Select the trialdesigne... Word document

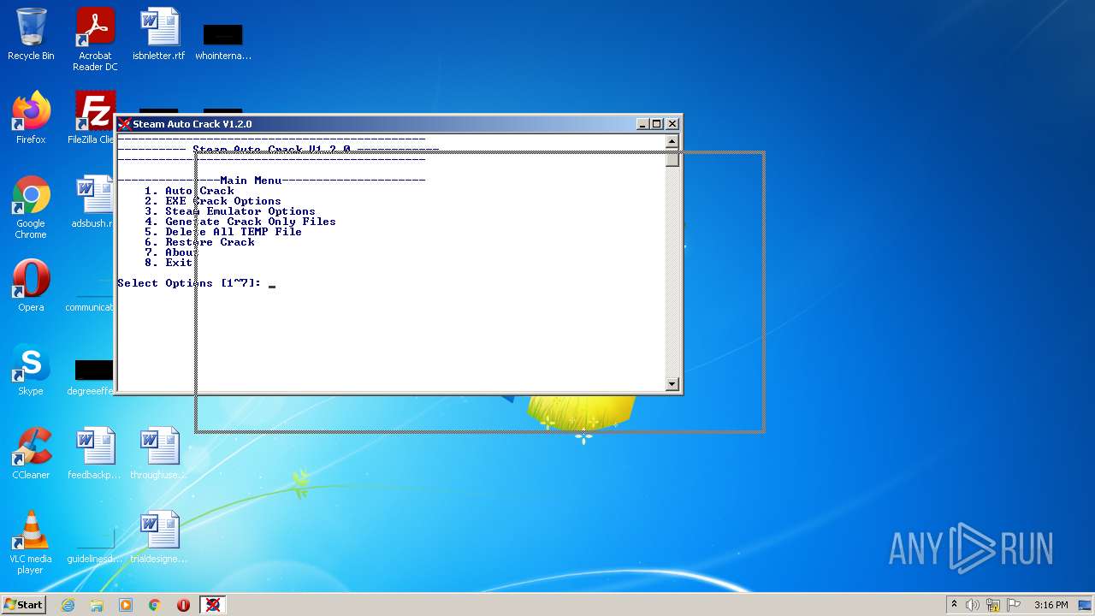[x=159, y=537]
